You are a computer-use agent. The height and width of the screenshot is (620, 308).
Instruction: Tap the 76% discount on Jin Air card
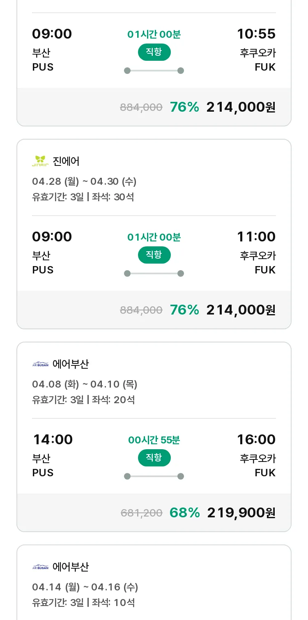pos(184,310)
